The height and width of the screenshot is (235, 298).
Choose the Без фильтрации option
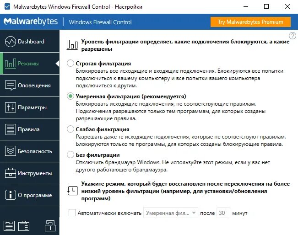click(70, 155)
